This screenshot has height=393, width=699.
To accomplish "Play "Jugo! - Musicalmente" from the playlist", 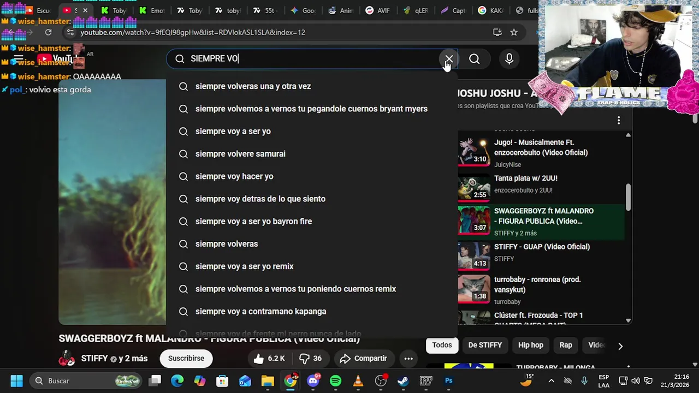I will pos(541,152).
